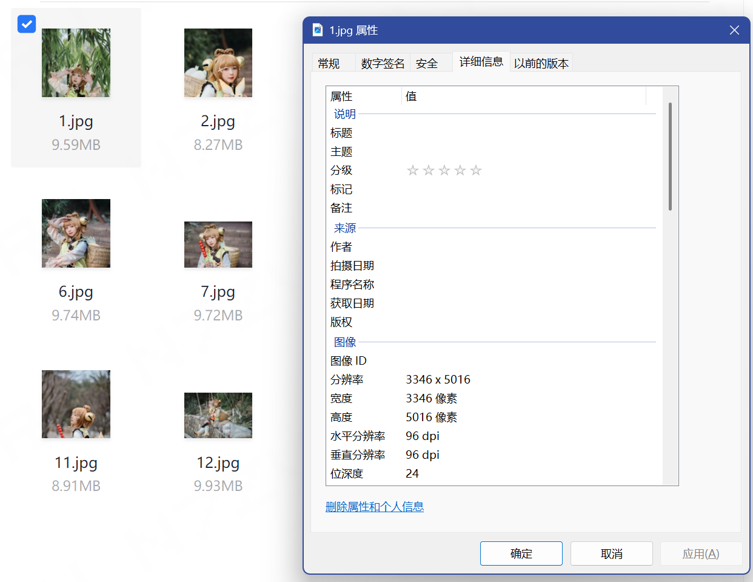Open the 7.jpg image thumbnail
Viewport: 753px width, 582px height.
pyautogui.click(x=218, y=245)
